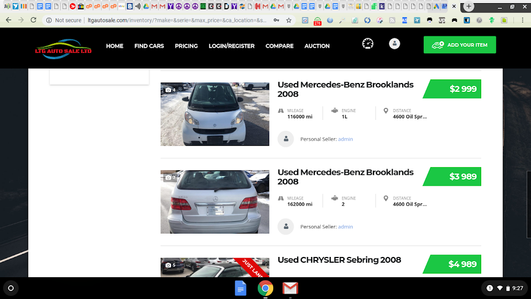Open the speedometer compare icon in header

tap(368, 44)
